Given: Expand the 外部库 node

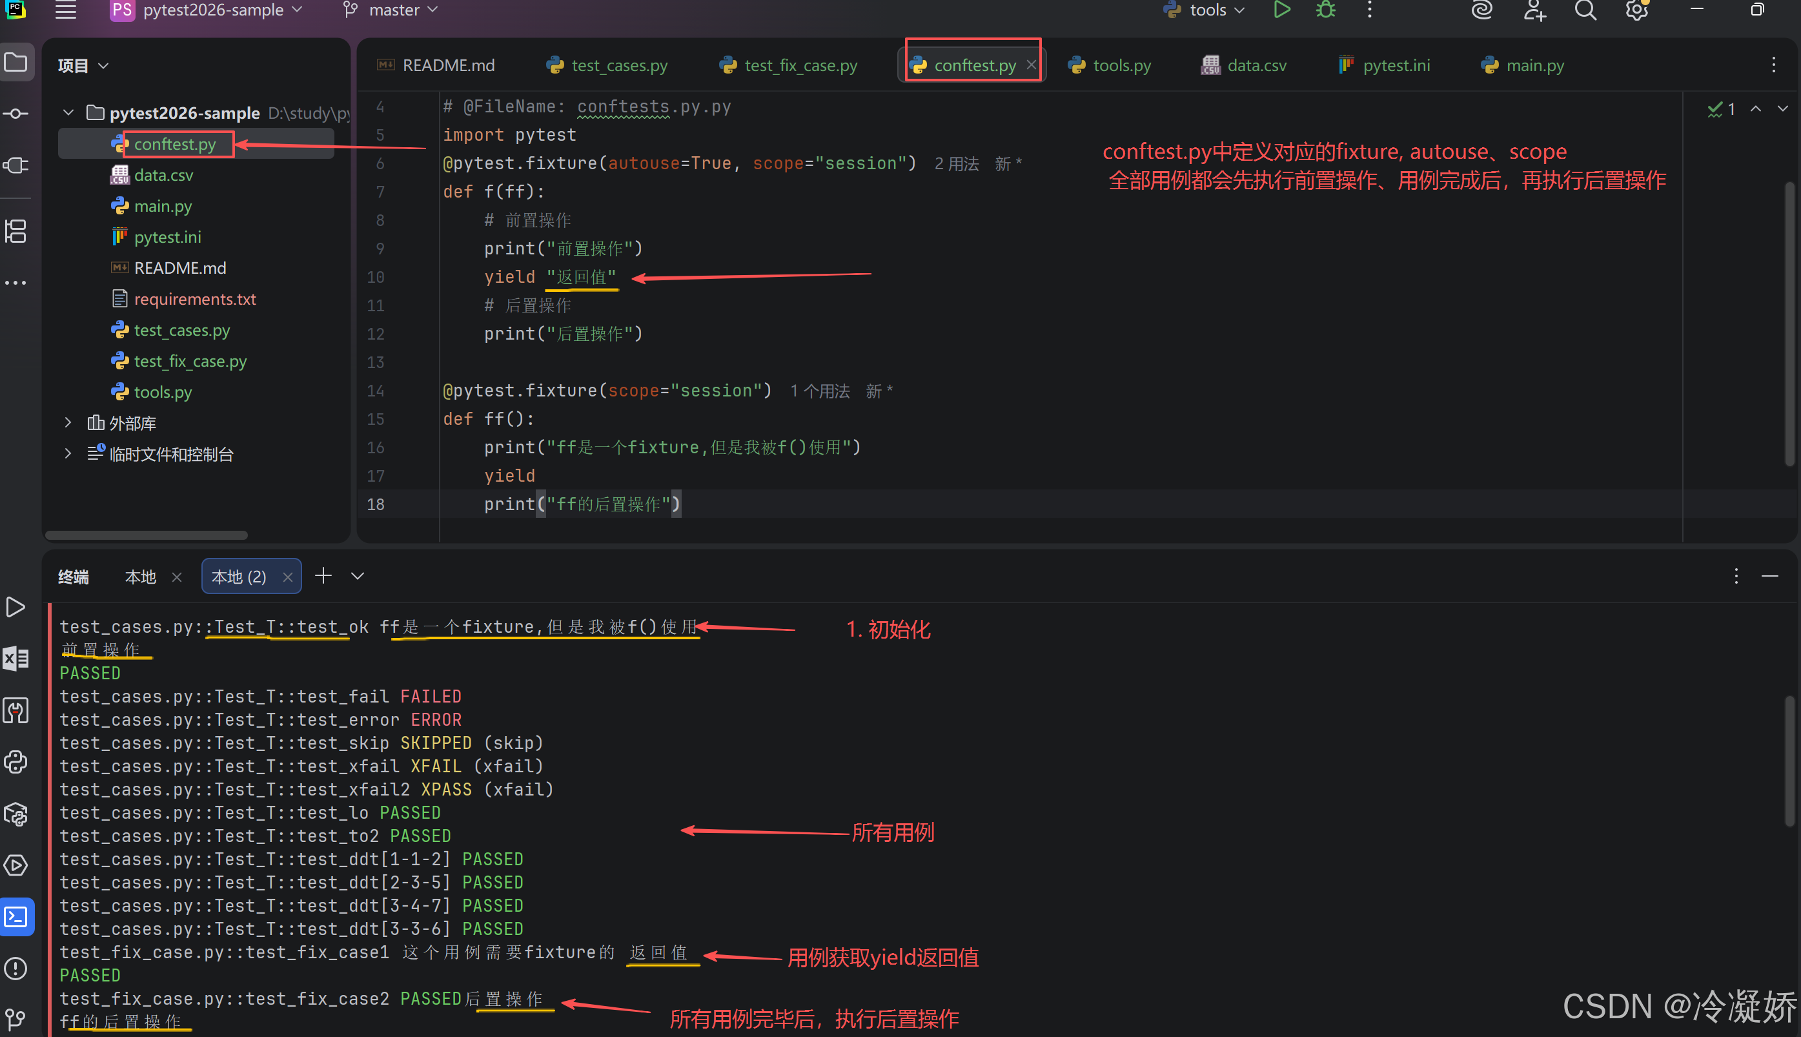Looking at the screenshot, I should coord(68,422).
